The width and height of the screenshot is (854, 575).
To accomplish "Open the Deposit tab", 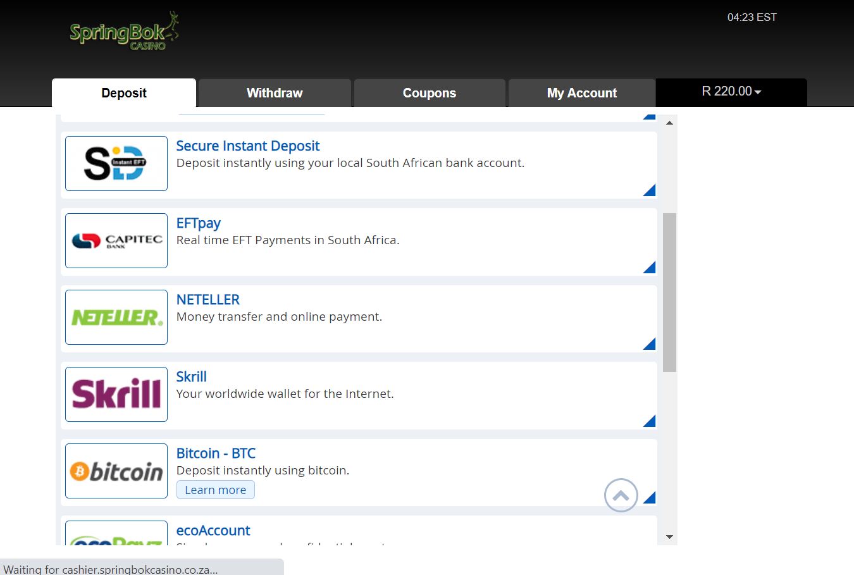I will 124,93.
